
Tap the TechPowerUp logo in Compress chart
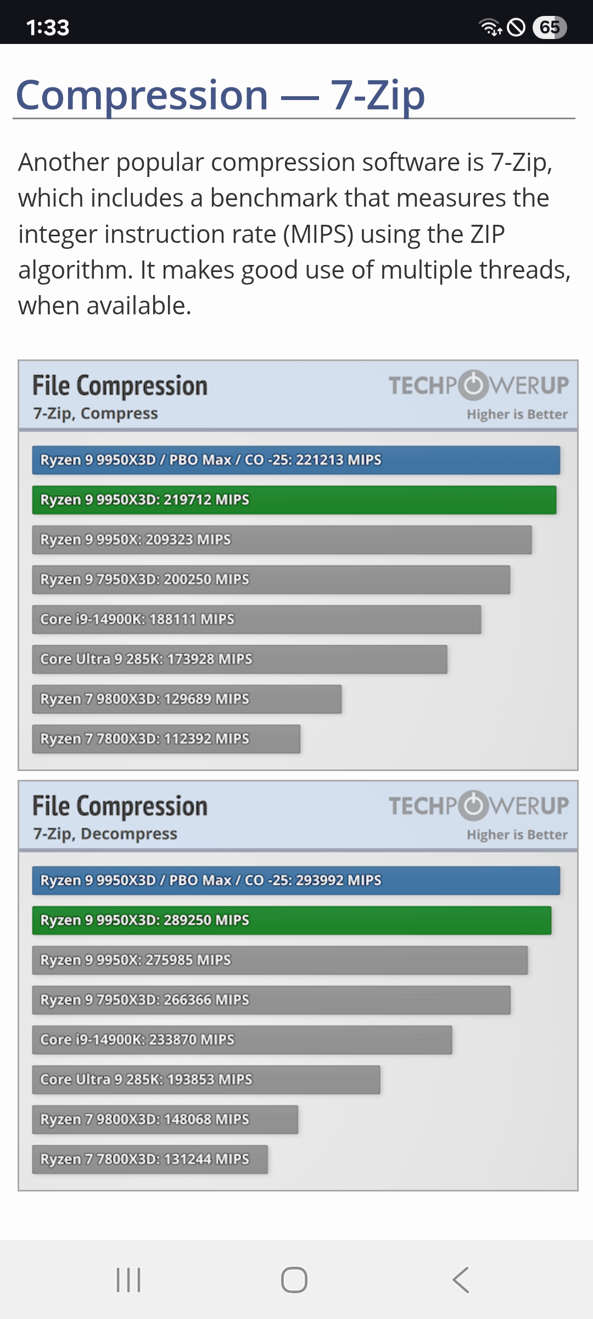click(x=478, y=385)
